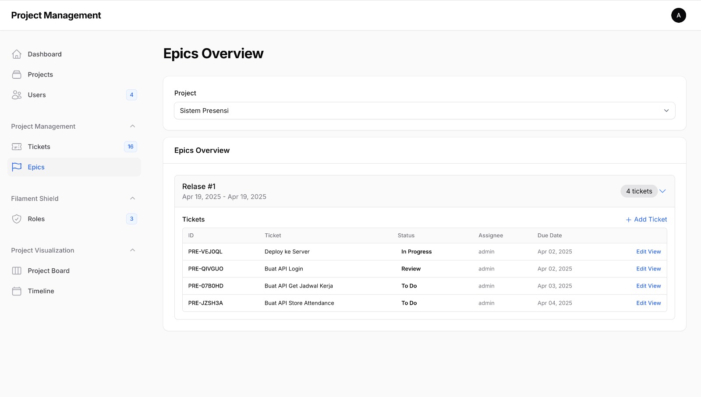Click the 4 tickets badge

(x=639, y=191)
